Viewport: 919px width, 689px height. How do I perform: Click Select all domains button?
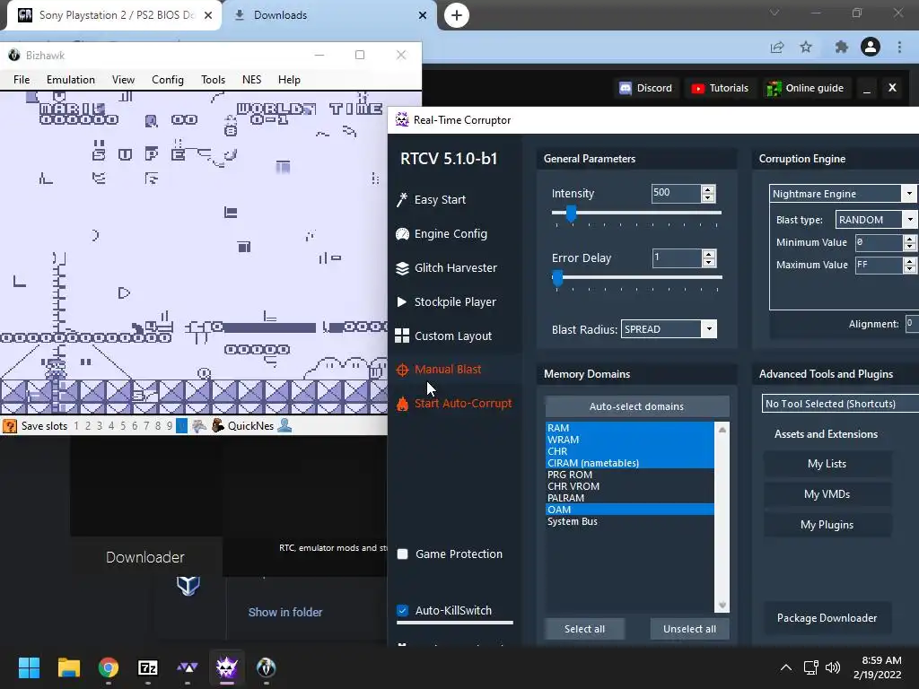coord(584,629)
